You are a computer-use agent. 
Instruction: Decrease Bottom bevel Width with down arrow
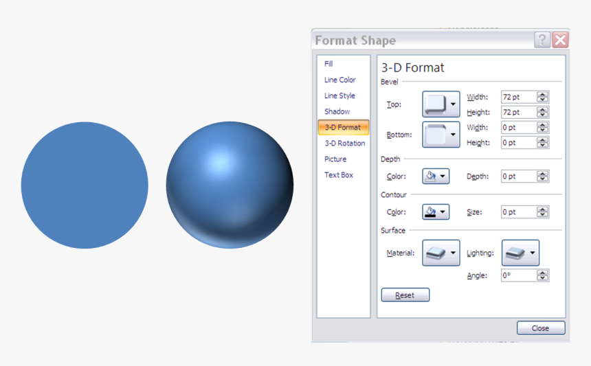[x=543, y=130]
